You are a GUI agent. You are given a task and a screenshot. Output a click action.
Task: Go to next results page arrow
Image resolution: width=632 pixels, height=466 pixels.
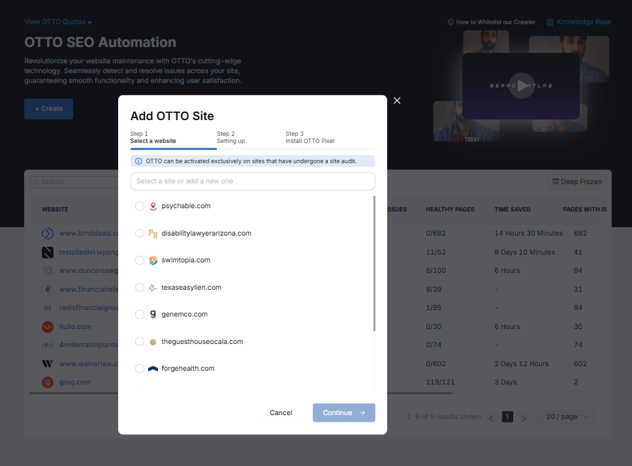[x=524, y=418]
